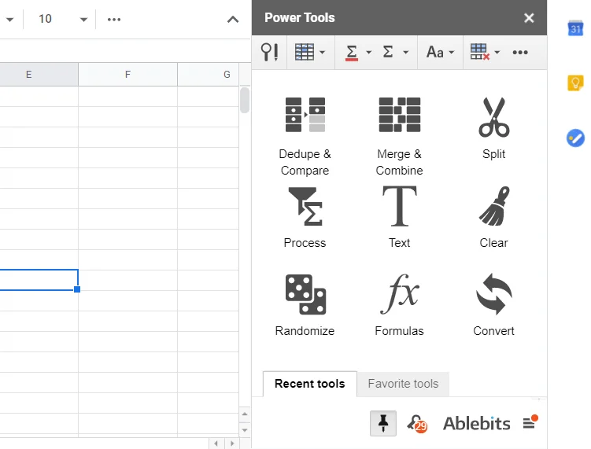Expand the red-underlined sigma dropdown

[368, 53]
